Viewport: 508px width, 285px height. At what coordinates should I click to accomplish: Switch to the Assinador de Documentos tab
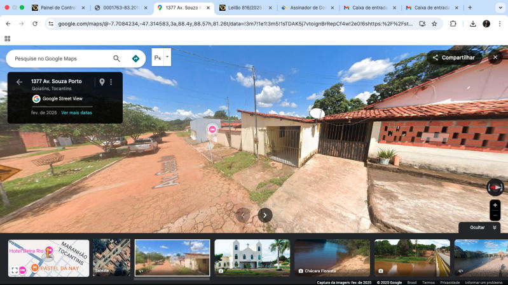tap(308, 8)
